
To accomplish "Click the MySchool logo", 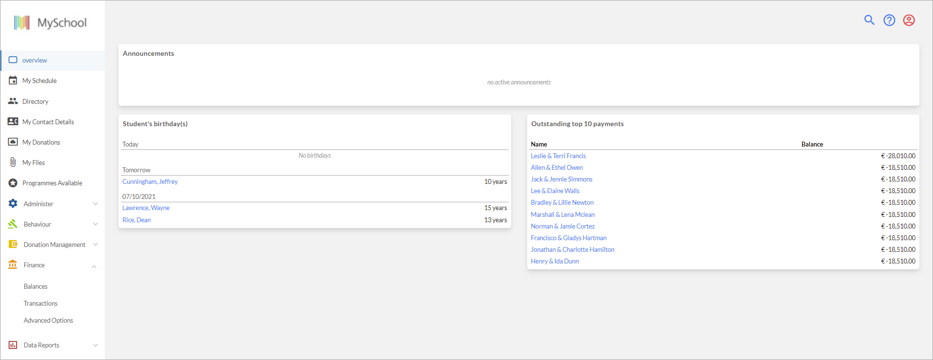I will [50, 23].
